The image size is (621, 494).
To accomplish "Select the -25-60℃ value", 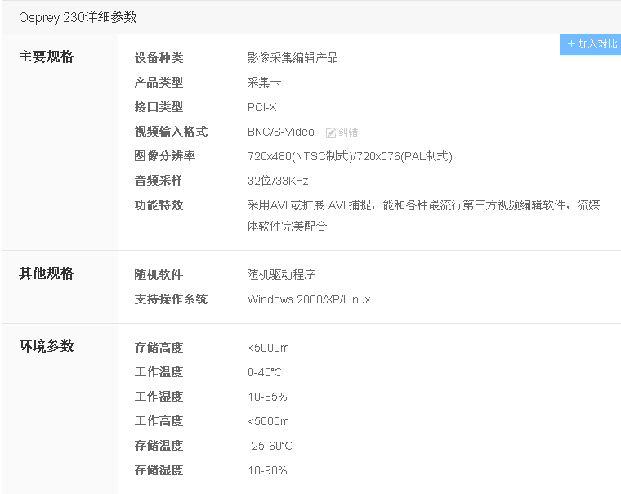I will pos(270,447).
